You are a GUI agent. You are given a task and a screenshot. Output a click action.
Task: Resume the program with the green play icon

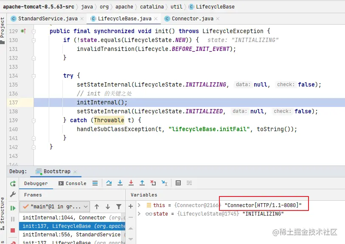(x=13, y=208)
